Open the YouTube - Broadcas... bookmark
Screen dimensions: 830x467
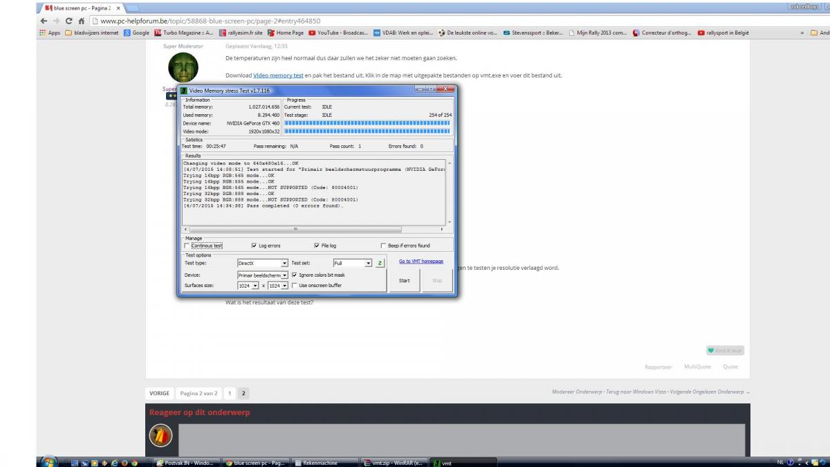(x=338, y=33)
